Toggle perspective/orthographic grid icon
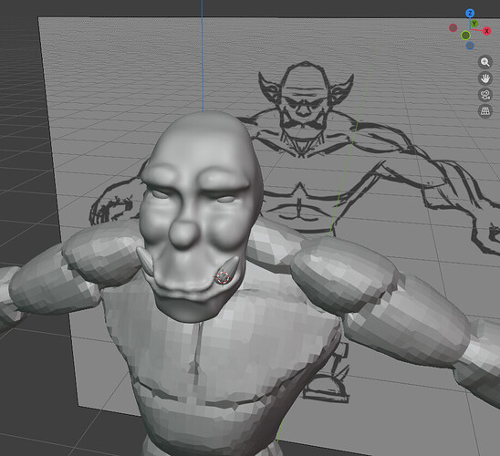 coord(485,111)
